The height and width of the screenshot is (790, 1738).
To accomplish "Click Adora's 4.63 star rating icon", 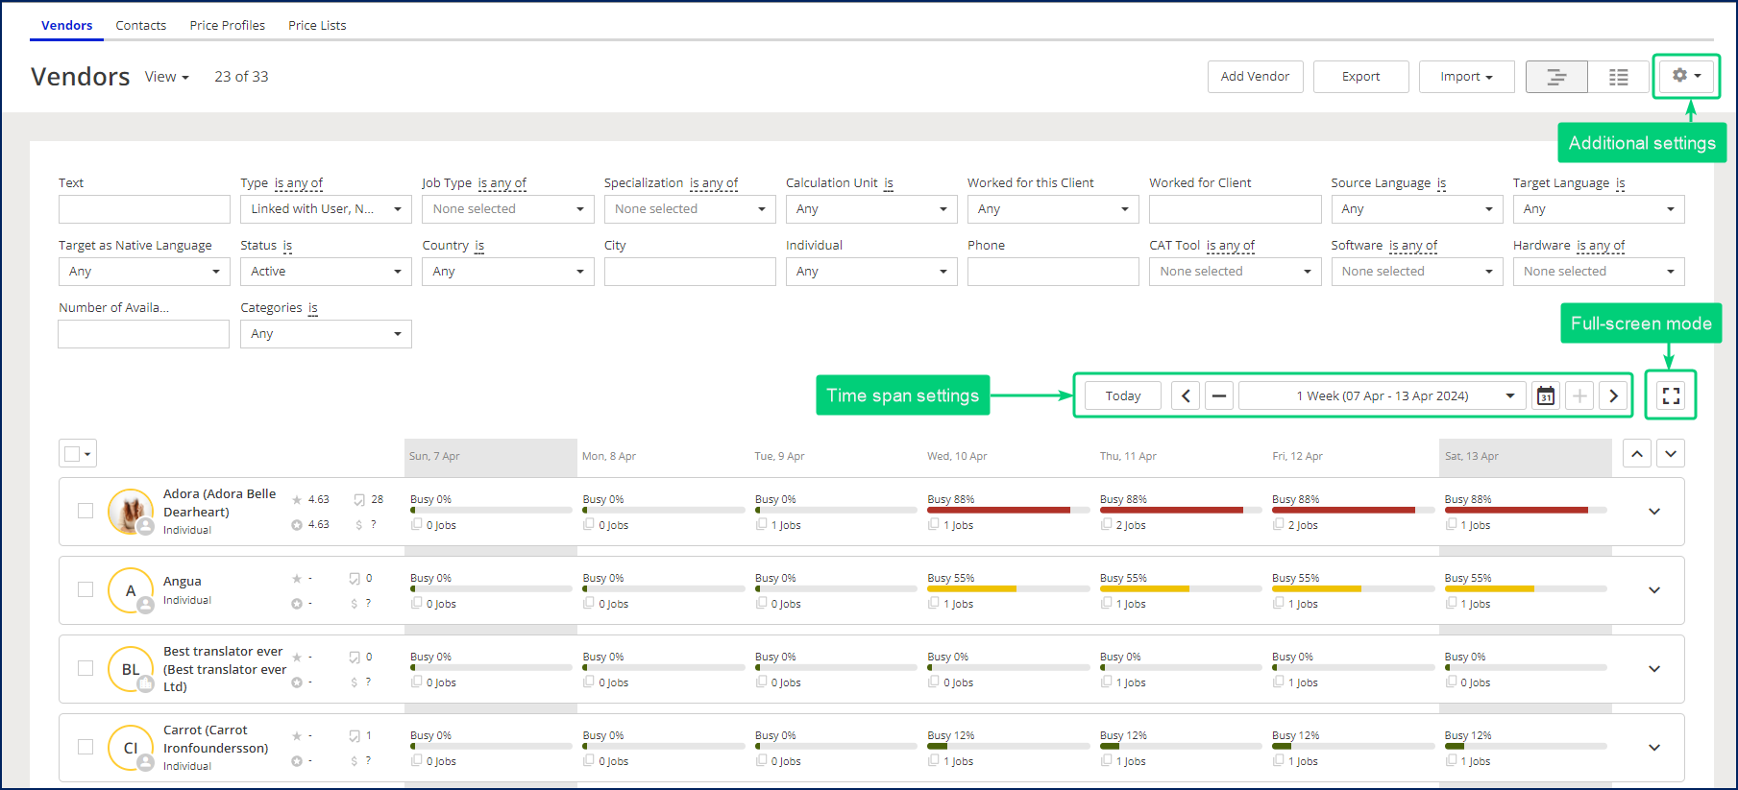I will 297,500.
